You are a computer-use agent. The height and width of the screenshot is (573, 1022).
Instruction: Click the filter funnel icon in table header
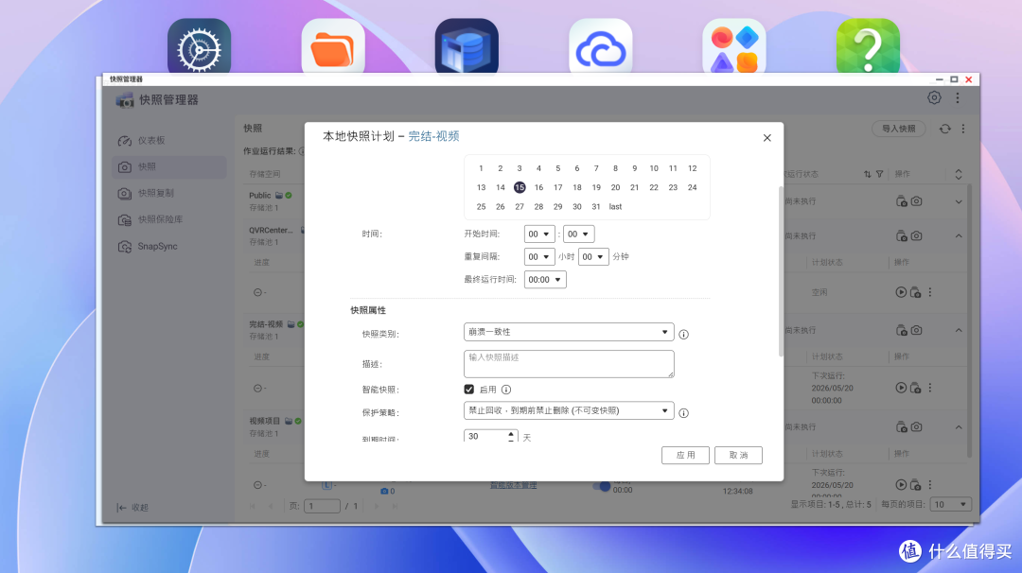coord(879,174)
